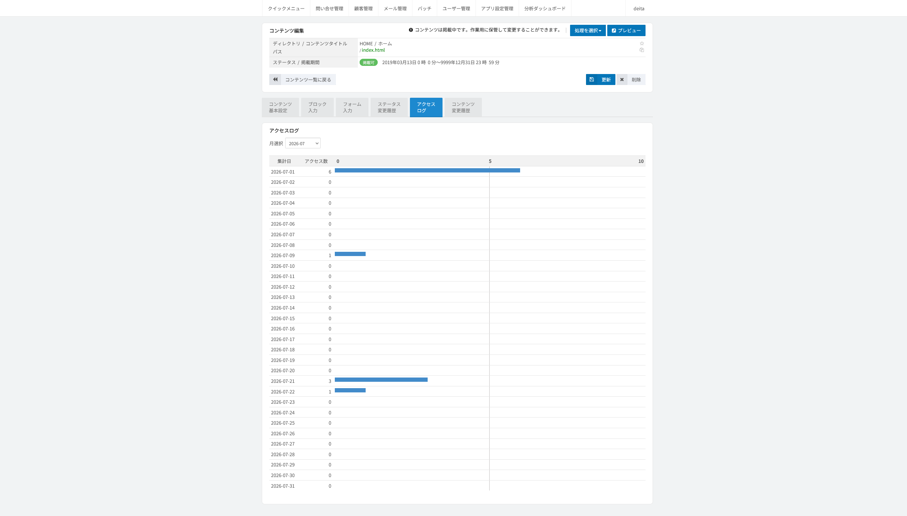Click the date 2026-07-21
The height and width of the screenshot is (516, 907).
[x=282, y=381]
